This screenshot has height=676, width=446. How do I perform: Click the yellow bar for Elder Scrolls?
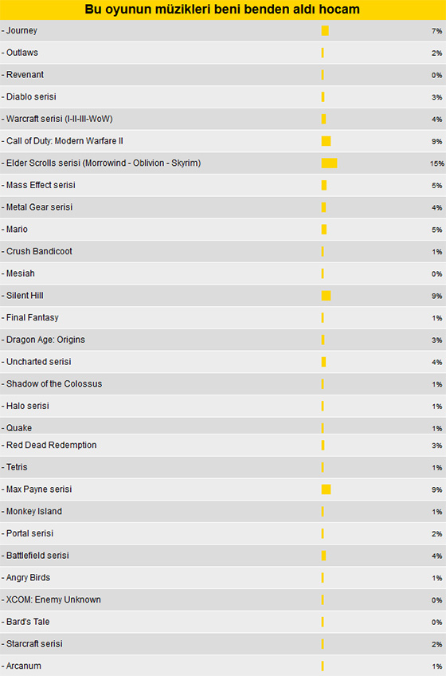tap(329, 163)
